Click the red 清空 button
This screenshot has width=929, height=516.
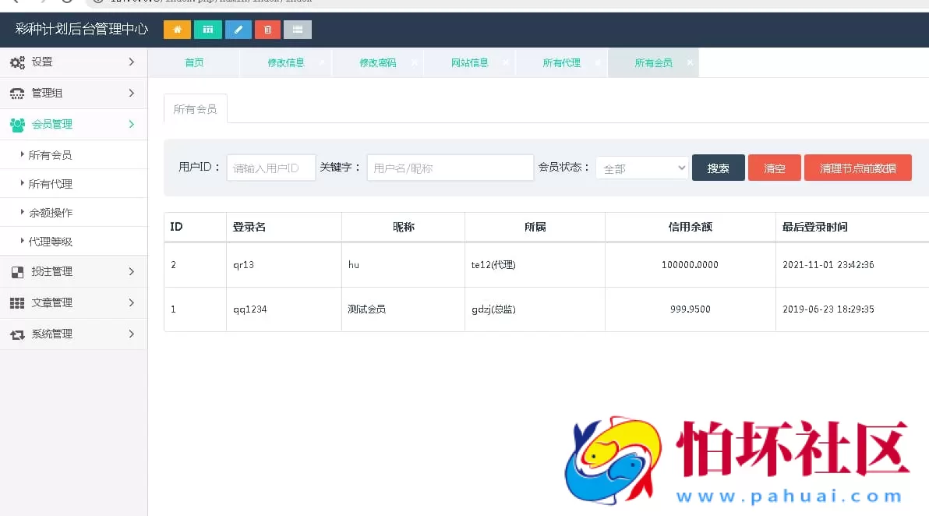click(x=774, y=168)
